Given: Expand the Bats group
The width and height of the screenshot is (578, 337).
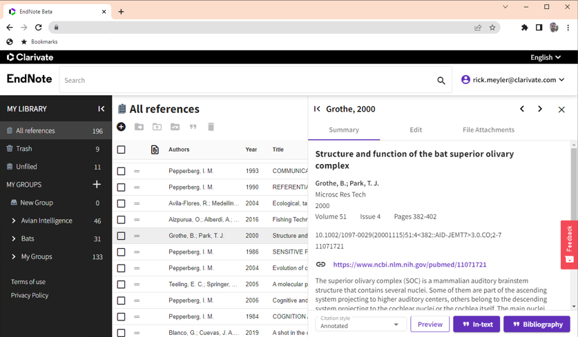Looking at the screenshot, I should pos(14,238).
